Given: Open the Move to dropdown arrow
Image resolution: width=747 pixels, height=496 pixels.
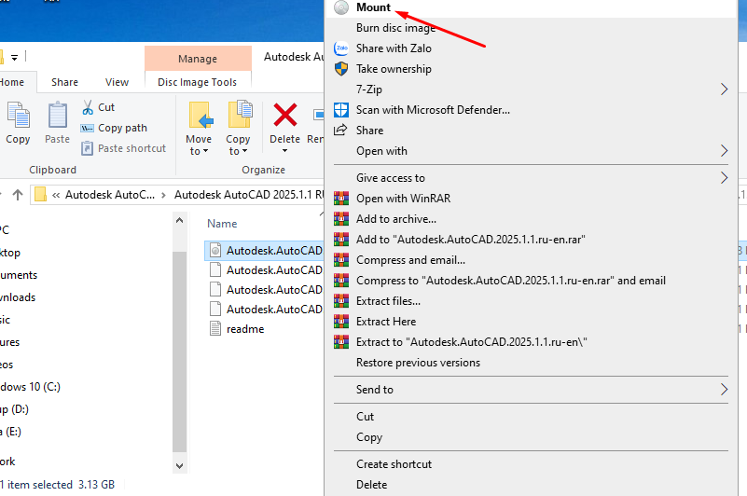Looking at the screenshot, I should (x=205, y=151).
